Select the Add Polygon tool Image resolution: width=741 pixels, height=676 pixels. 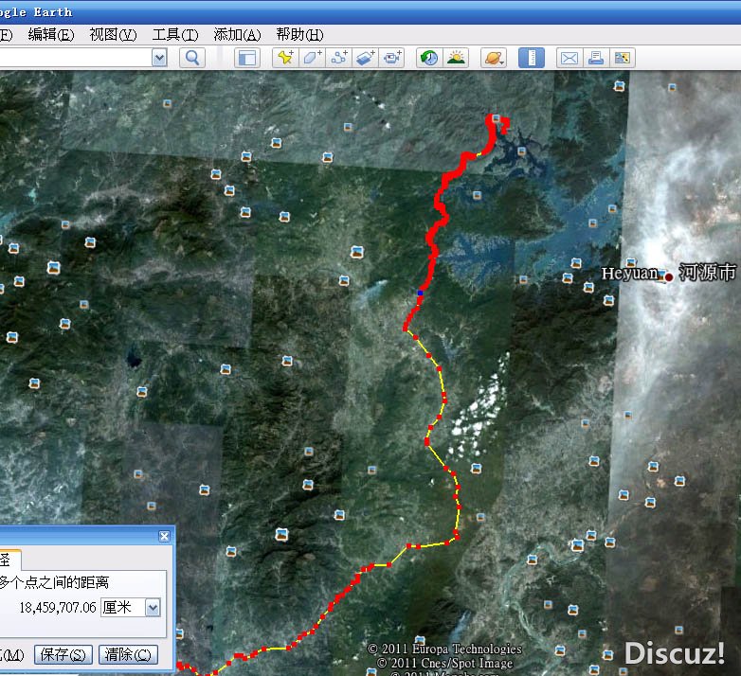click(x=312, y=58)
